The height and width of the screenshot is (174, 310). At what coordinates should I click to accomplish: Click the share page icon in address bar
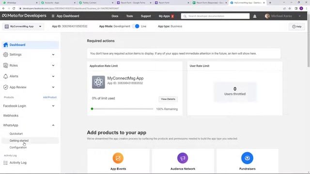pos(284,9)
